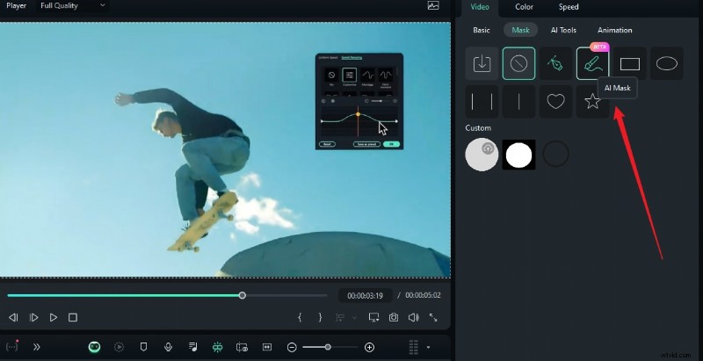Toggle the player volume speaker
The image size is (703, 361).
tap(413, 317)
